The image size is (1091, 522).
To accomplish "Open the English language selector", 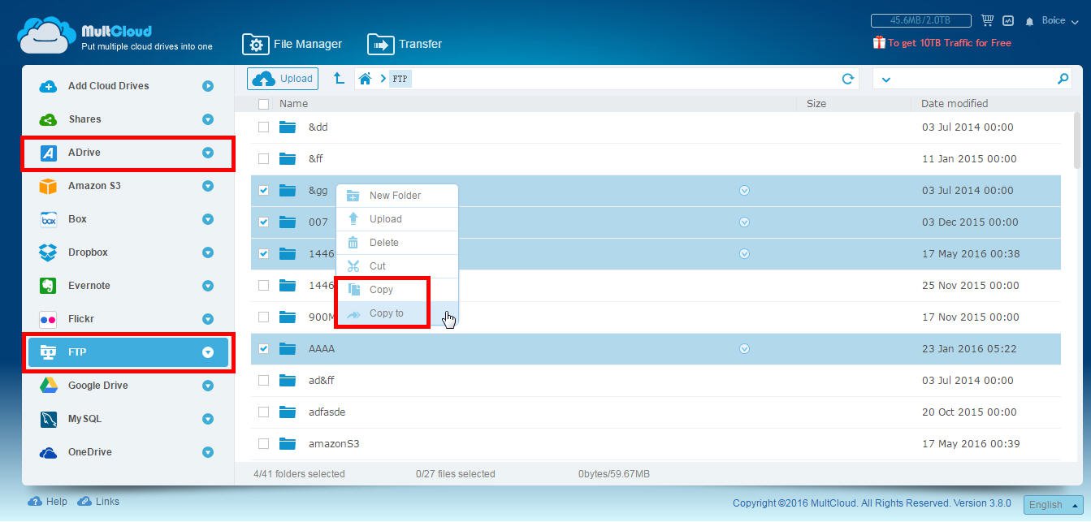I will pyautogui.click(x=1054, y=504).
